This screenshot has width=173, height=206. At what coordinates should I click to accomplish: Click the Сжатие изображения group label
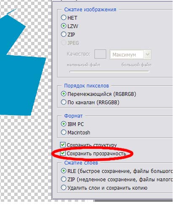click(x=90, y=10)
